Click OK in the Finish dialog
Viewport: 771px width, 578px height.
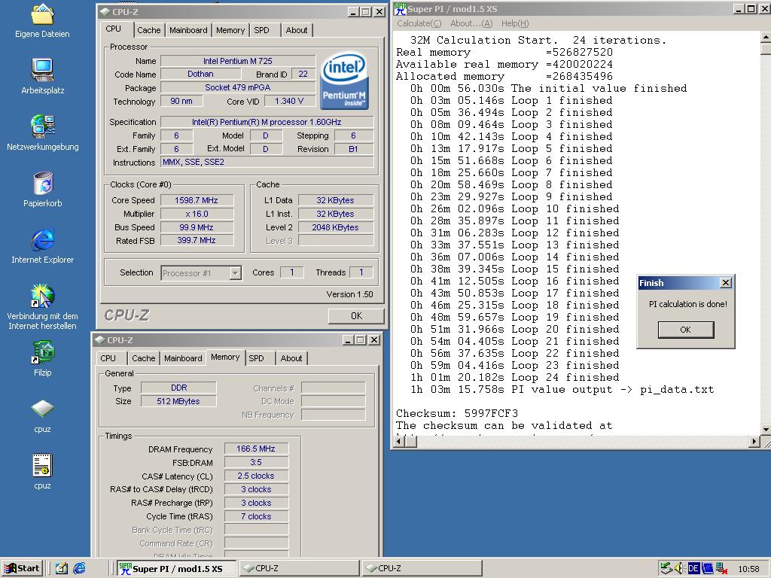(685, 330)
